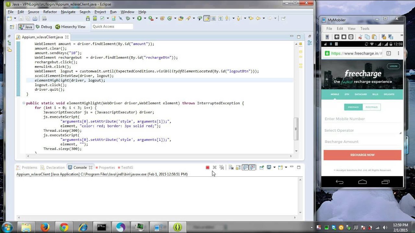Click the Quick Access search field
Screen dimensions: 415x233
(x=112, y=27)
